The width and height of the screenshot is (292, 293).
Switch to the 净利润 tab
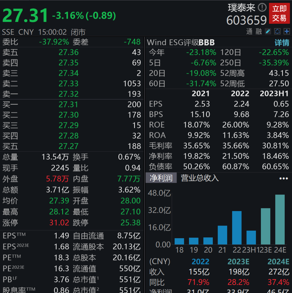coord(161,178)
